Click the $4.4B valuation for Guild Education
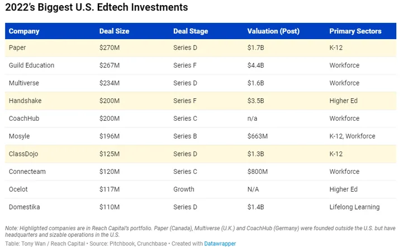This screenshot has width=408, height=247. [x=255, y=65]
